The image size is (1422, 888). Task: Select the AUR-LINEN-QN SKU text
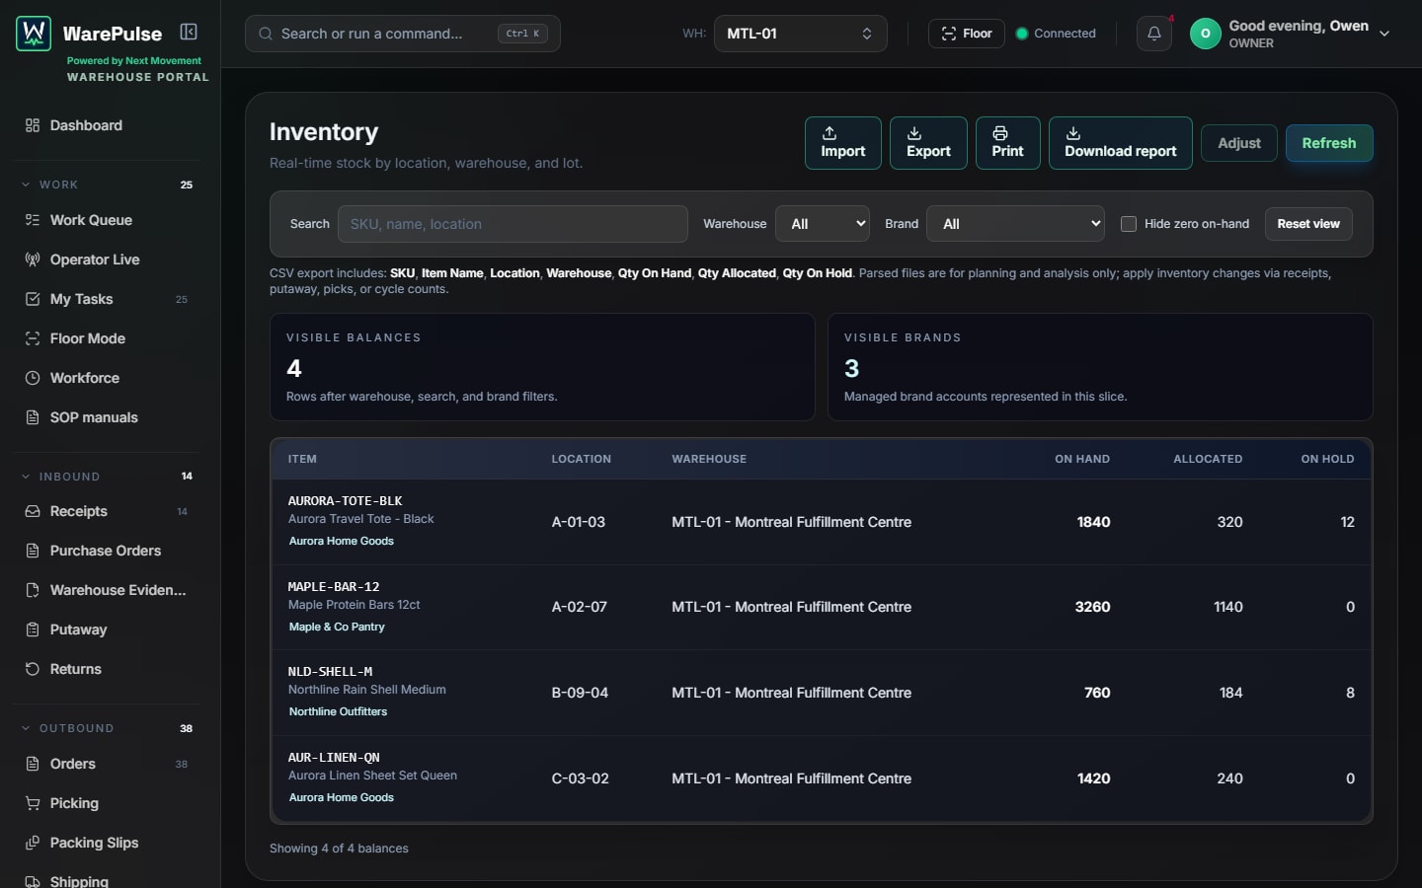pos(334,758)
